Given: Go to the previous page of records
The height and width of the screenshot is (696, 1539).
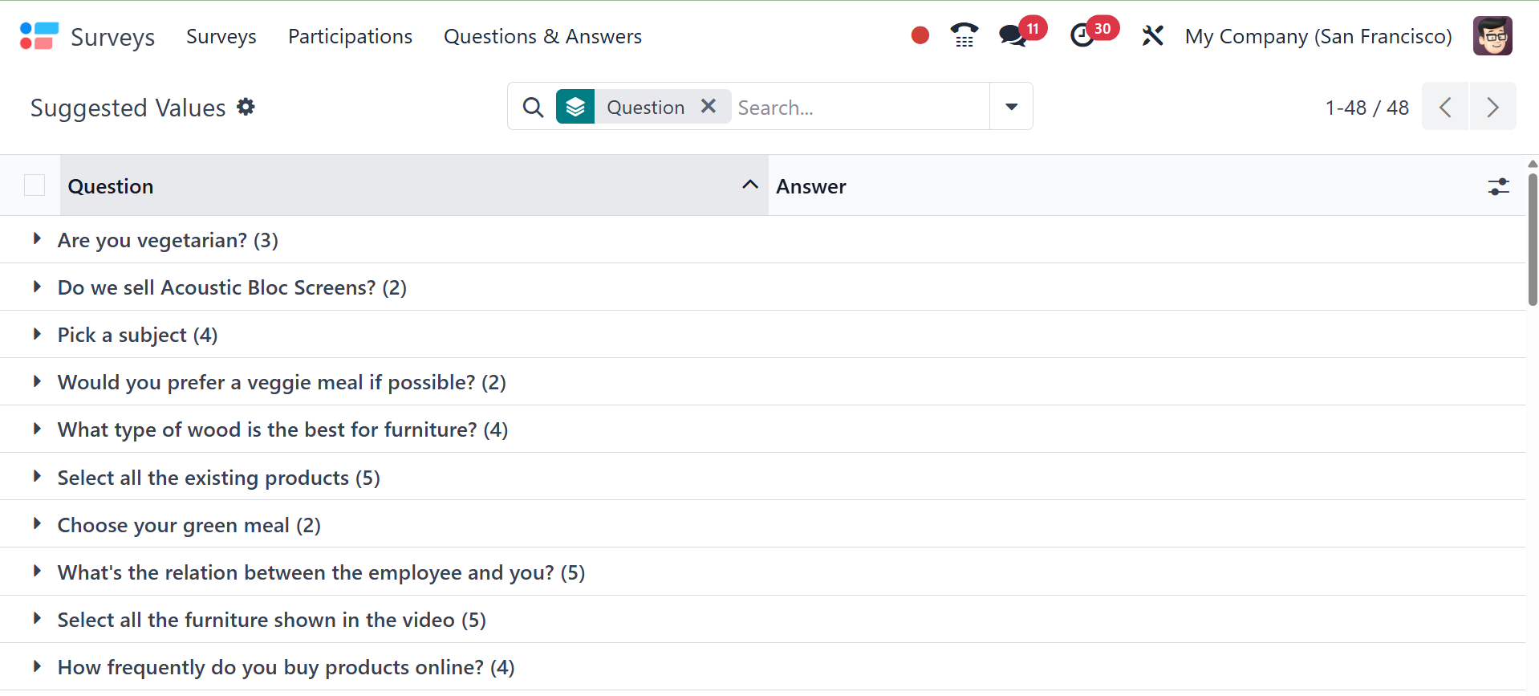Looking at the screenshot, I should pyautogui.click(x=1445, y=107).
